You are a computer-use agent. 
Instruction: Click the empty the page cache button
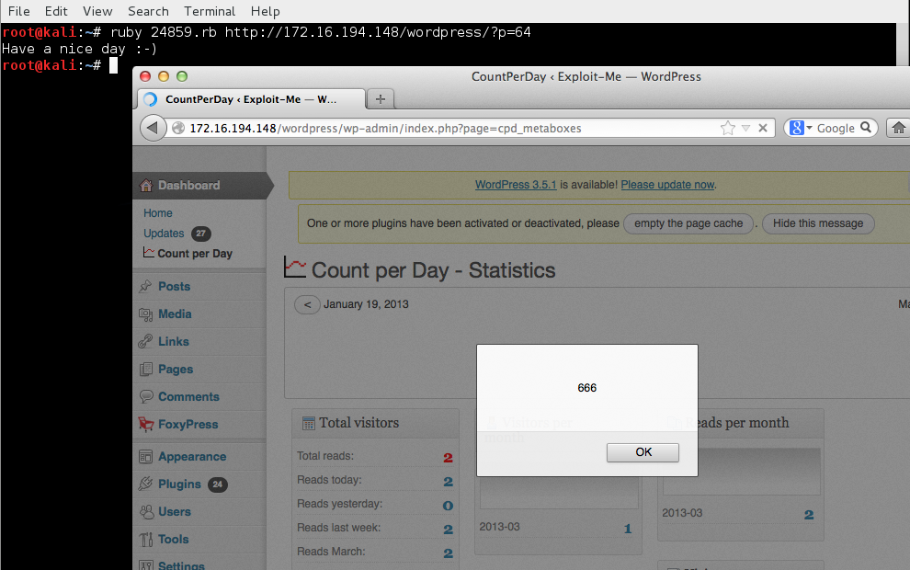[x=688, y=223]
